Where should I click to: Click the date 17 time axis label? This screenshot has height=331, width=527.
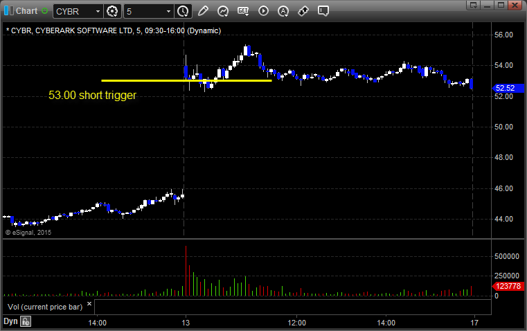click(x=474, y=323)
